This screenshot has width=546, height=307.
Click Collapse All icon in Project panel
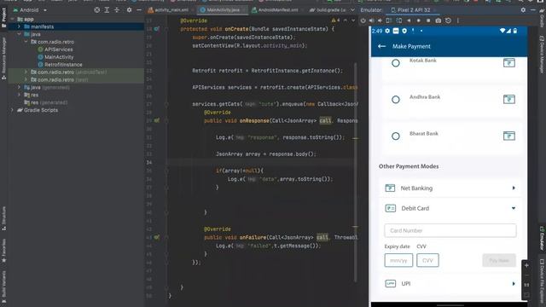117,10
